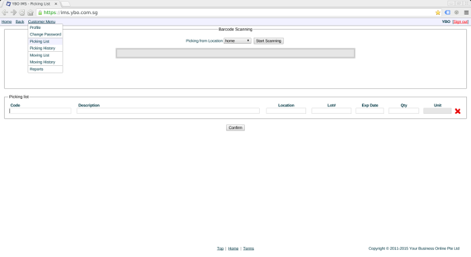The image size is (471, 257).
Task: Click the Code input field
Action: 40,111
